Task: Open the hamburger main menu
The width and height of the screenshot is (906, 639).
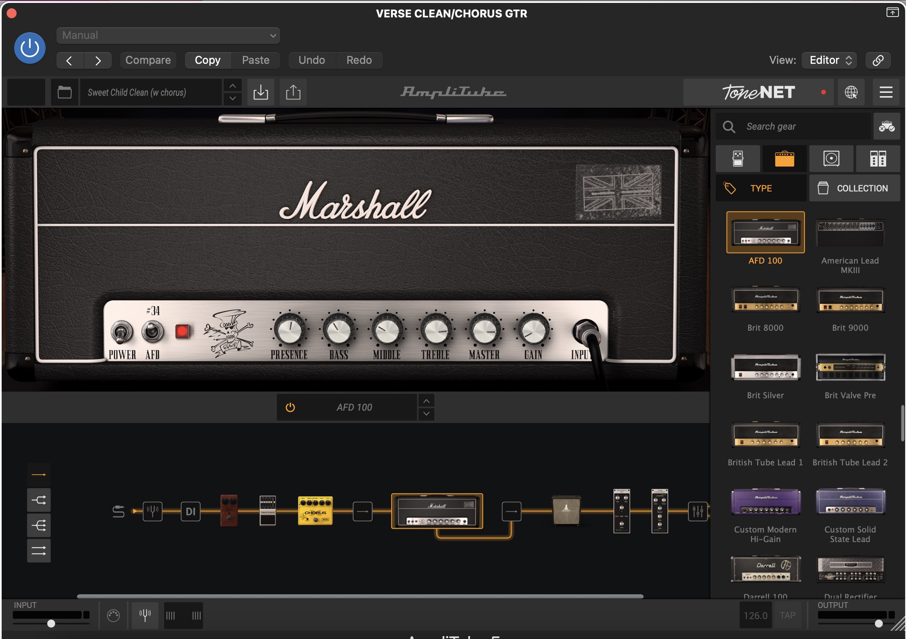Action: tap(886, 92)
